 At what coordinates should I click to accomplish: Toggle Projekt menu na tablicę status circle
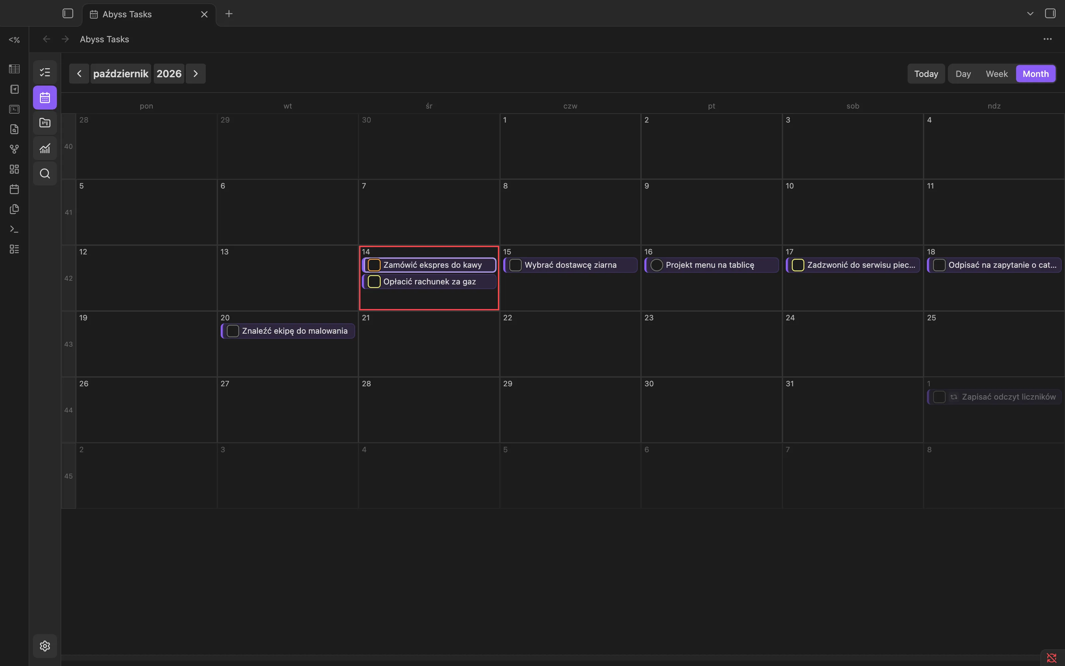(x=657, y=265)
